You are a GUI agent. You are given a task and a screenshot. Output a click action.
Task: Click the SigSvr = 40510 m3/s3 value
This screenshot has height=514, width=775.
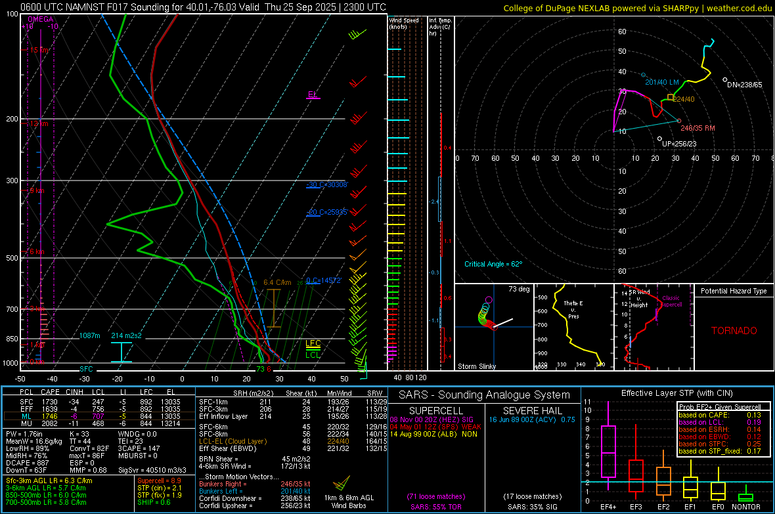click(x=152, y=470)
